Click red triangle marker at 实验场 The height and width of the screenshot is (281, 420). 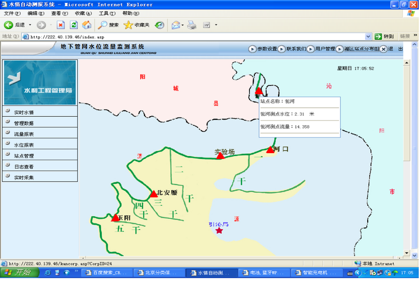coord(221,156)
